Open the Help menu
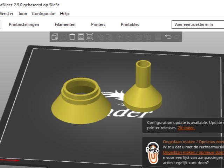Viewport: 224px width, 168px height. click(64, 14)
